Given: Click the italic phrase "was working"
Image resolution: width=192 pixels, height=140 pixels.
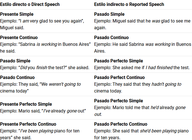Looking at the screenshot, I should (x=158, y=44).
